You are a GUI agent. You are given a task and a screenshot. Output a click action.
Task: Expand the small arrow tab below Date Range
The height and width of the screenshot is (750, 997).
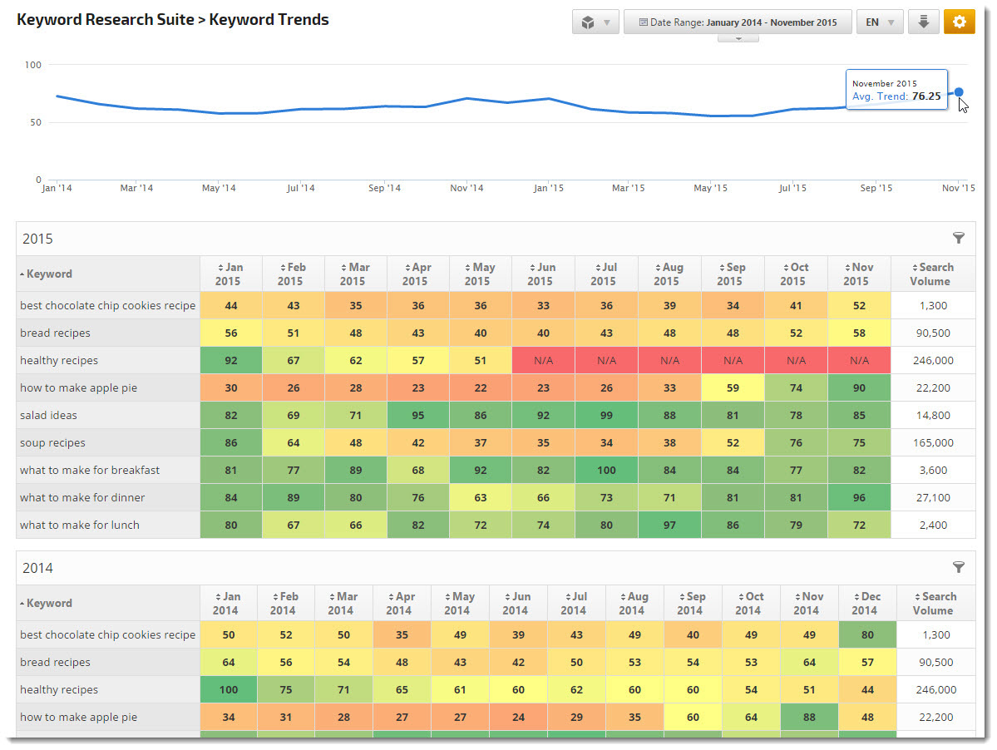click(x=738, y=38)
